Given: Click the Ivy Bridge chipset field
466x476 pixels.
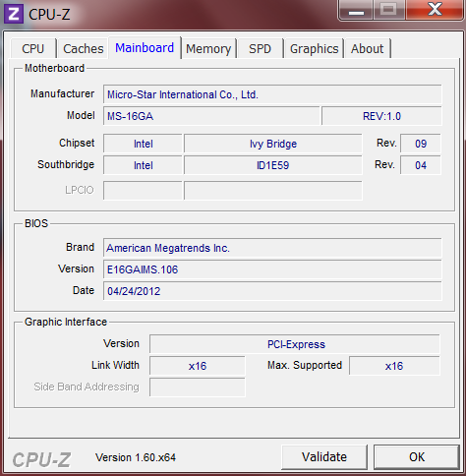Looking at the screenshot, I should (x=273, y=144).
